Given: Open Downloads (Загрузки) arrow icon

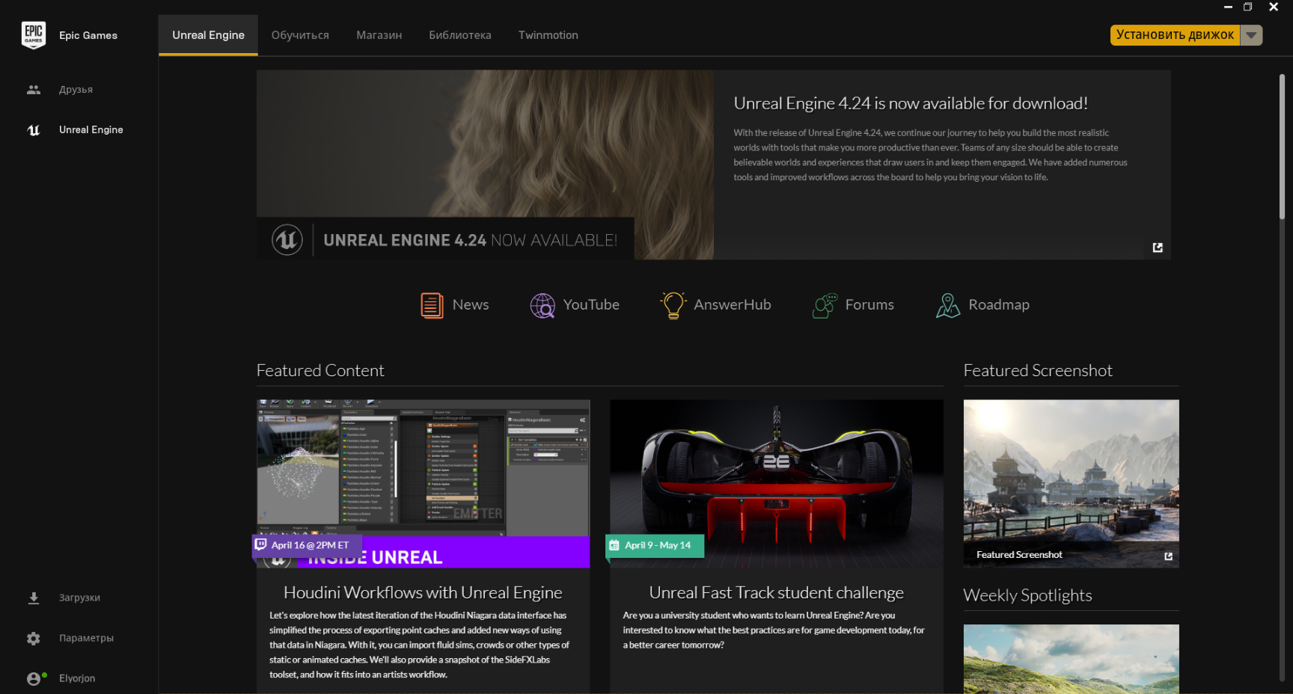Looking at the screenshot, I should coord(34,598).
